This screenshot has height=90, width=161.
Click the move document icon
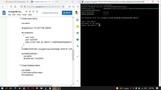point(30,11)
